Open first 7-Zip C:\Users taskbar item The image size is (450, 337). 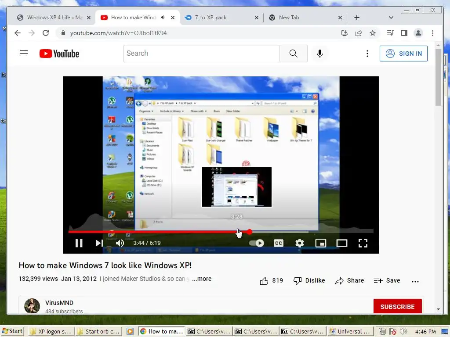point(209,332)
